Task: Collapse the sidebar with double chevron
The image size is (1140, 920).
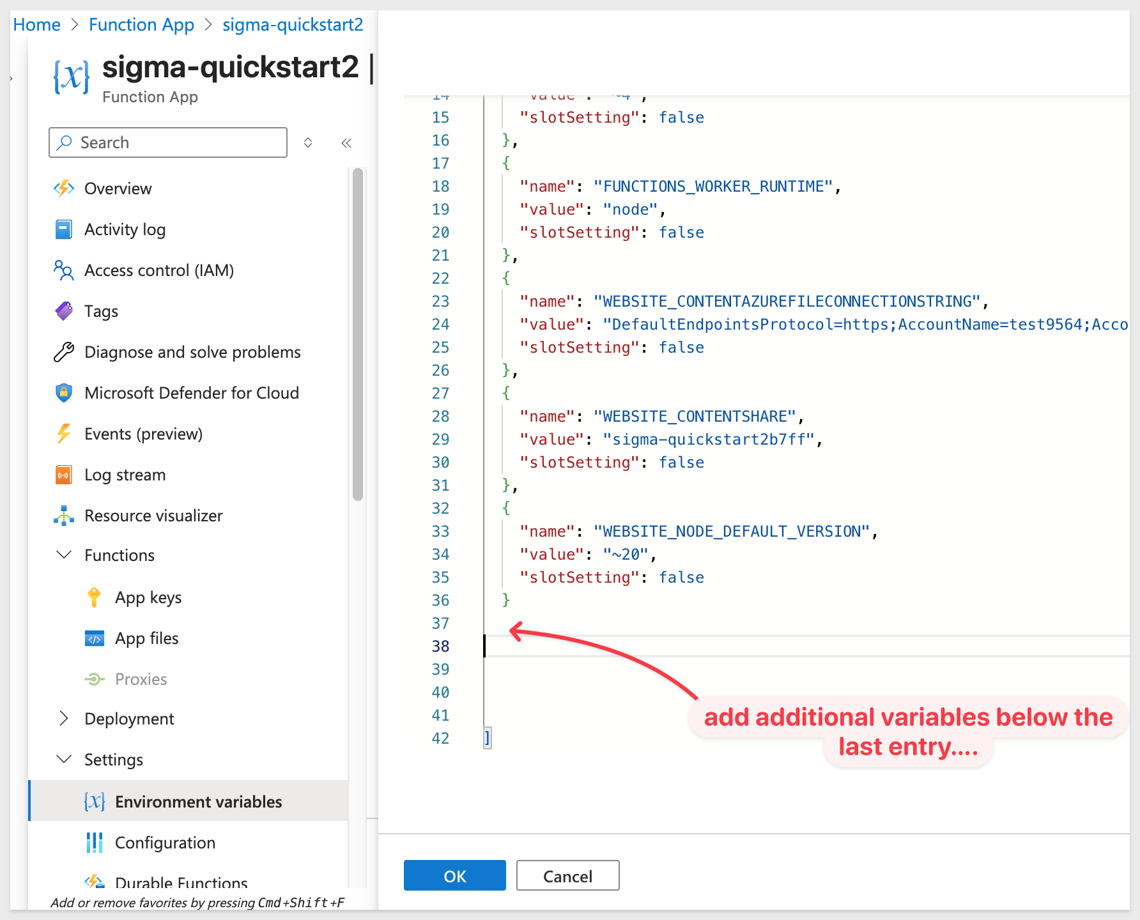Action: pos(346,142)
